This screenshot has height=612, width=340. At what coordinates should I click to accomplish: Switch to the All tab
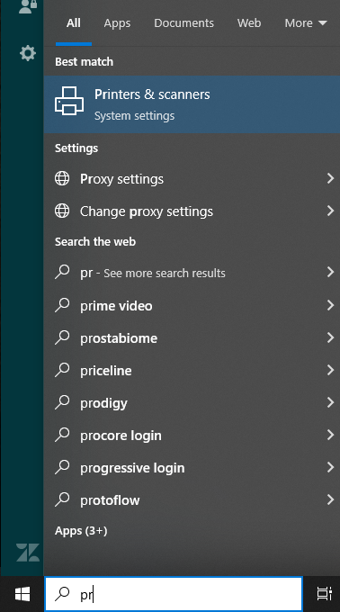click(73, 23)
